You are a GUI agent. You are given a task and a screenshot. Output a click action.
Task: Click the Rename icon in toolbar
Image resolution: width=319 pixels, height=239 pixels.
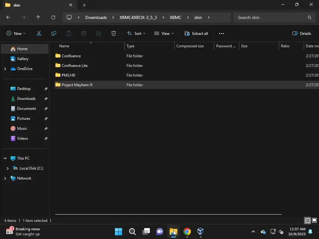pos(84,34)
